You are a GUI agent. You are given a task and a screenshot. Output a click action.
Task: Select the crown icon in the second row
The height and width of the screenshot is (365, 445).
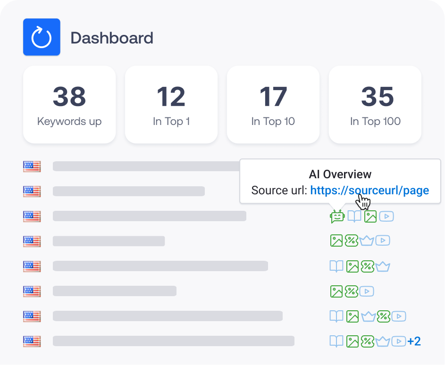(x=367, y=241)
